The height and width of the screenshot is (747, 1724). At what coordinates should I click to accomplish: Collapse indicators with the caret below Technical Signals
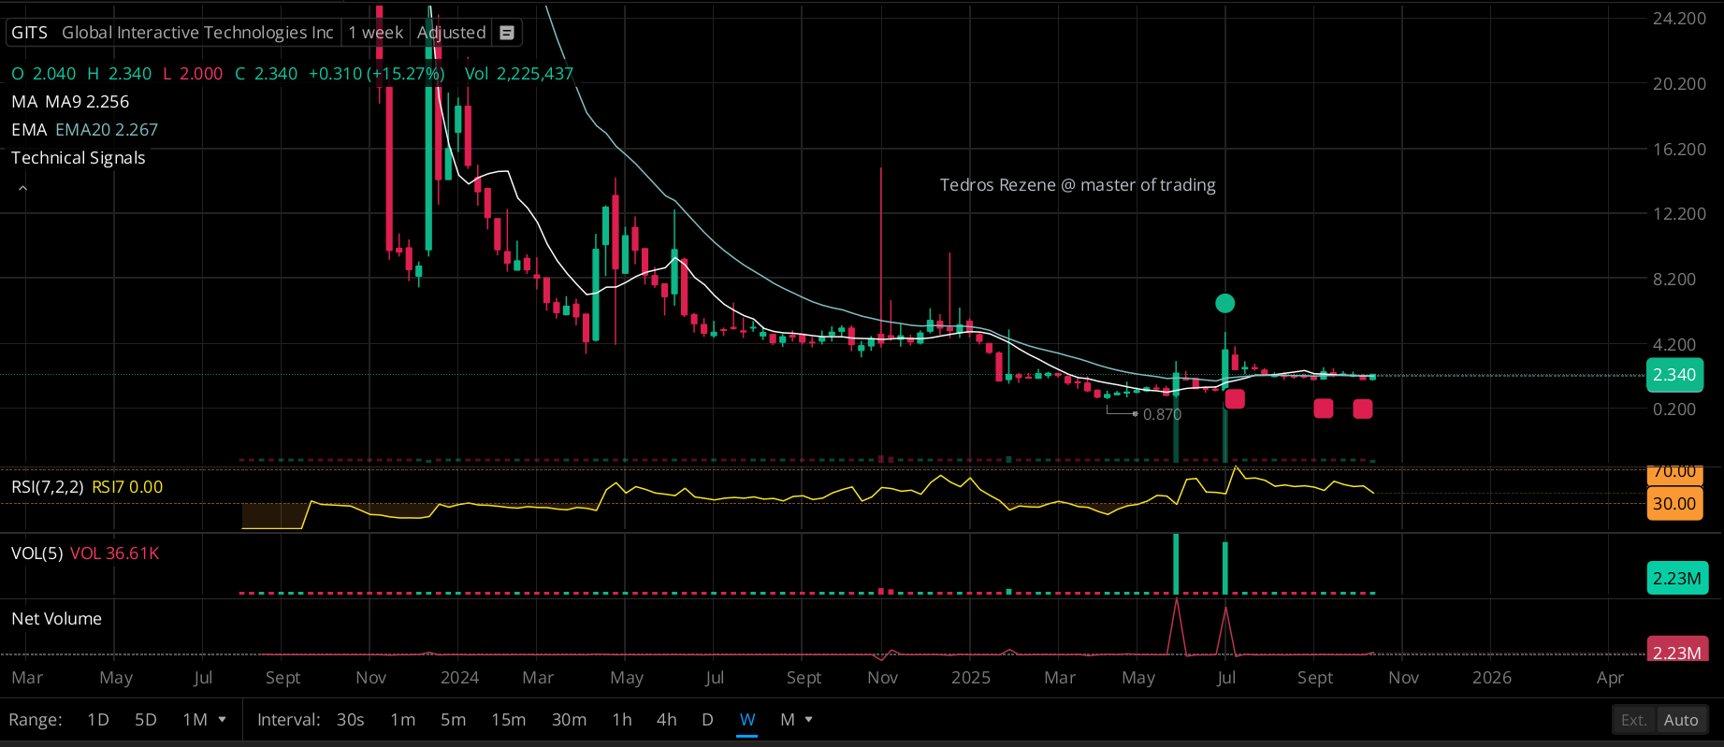point(22,188)
